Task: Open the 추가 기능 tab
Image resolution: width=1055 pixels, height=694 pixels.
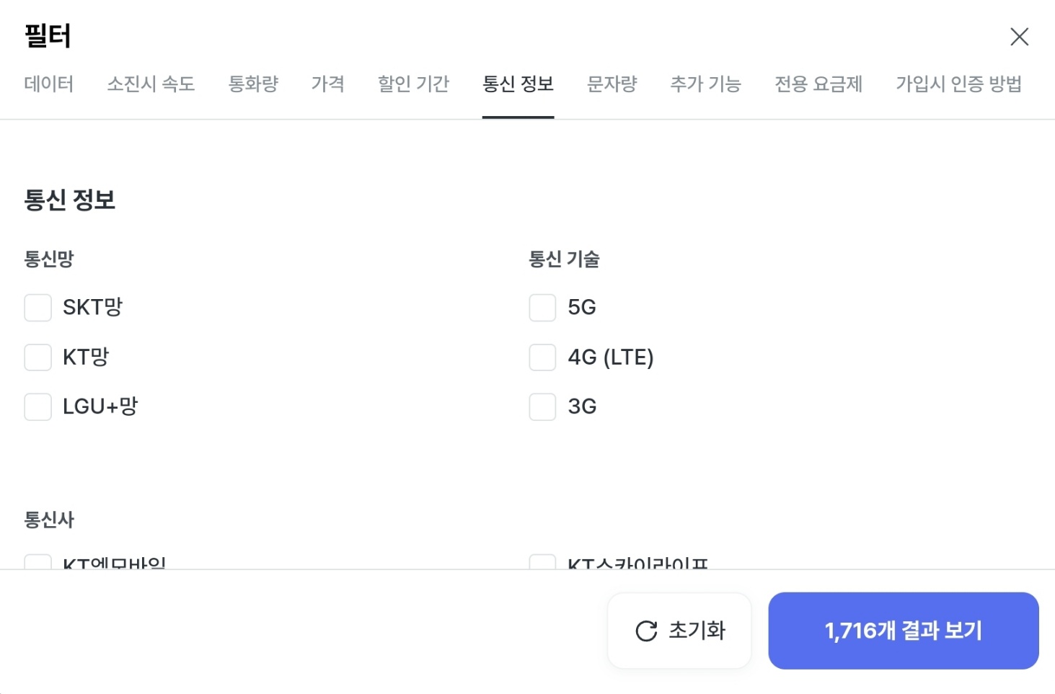Action: [x=706, y=84]
